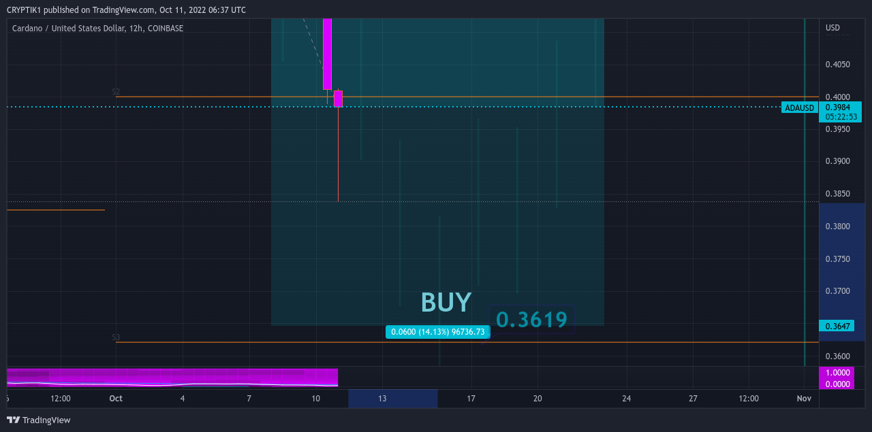Image resolution: width=872 pixels, height=432 pixels.
Task: Click the tall magenta candlestick body
Action: pos(327,54)
